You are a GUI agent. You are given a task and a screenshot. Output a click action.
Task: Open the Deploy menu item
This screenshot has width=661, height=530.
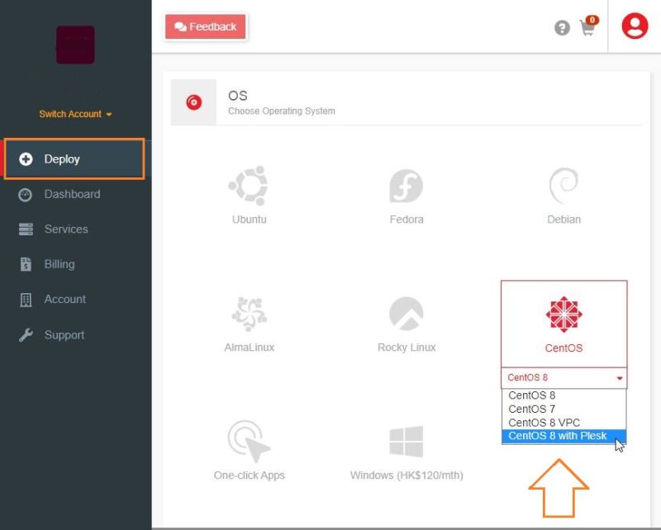74,159
